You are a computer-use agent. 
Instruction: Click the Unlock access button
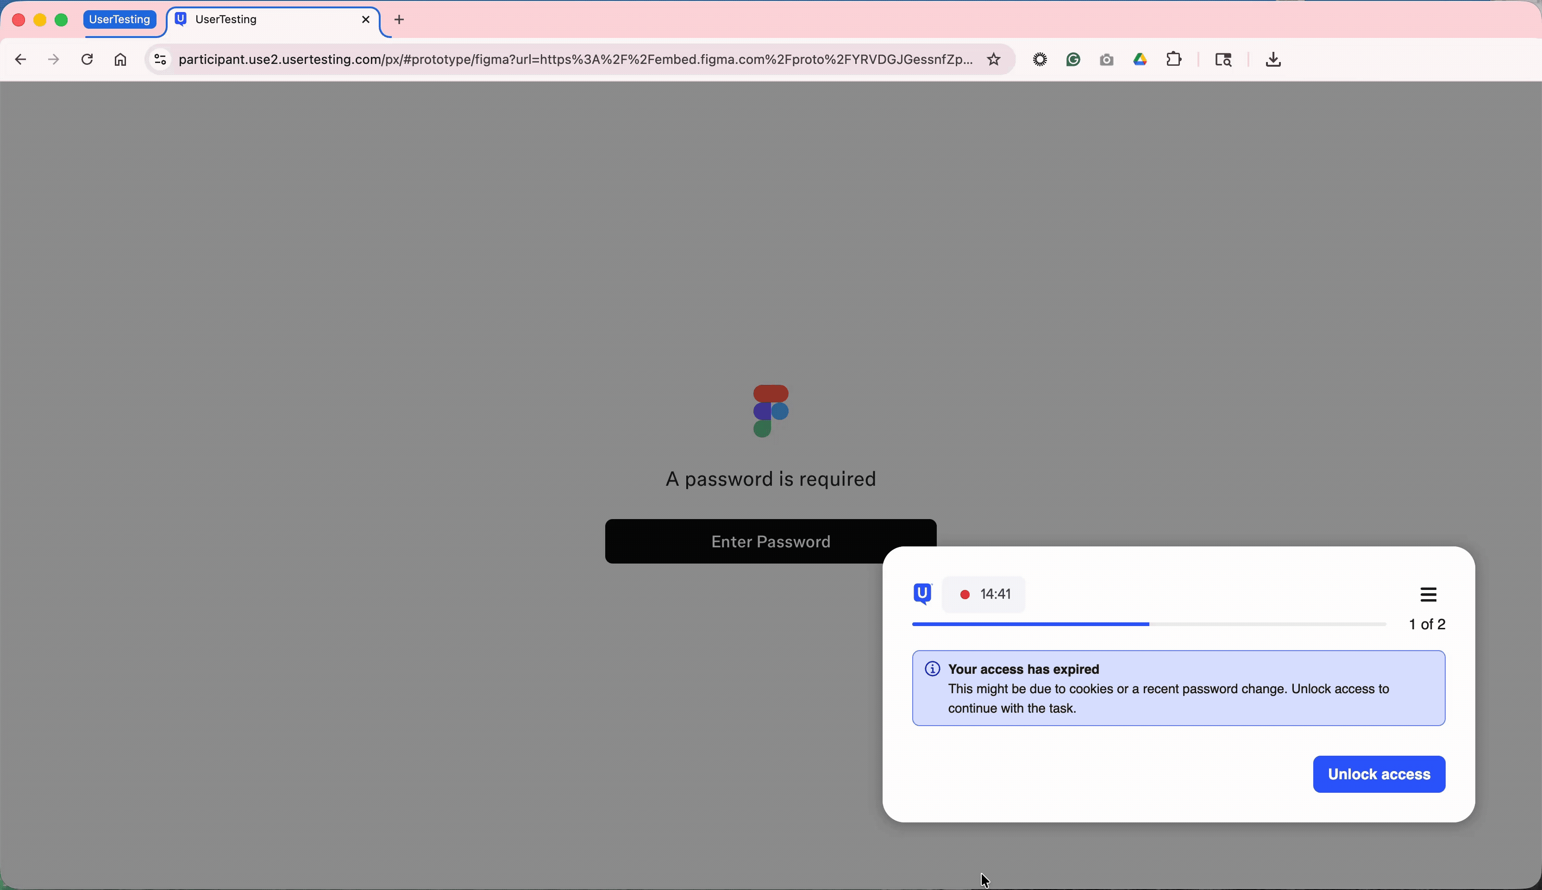point(1379,774)
